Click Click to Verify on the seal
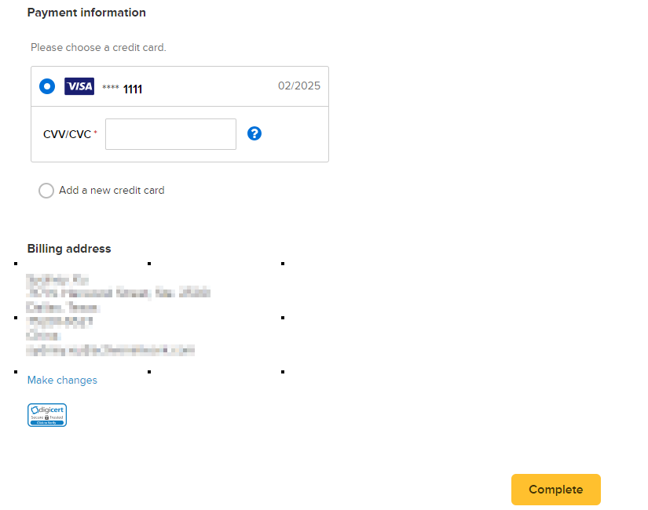 [x=46, y=422]
